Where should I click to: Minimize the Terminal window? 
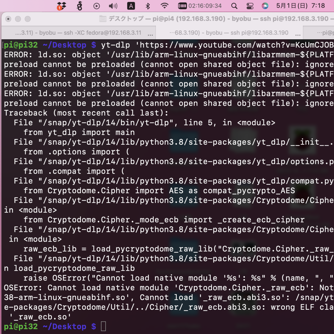(18, 19)
